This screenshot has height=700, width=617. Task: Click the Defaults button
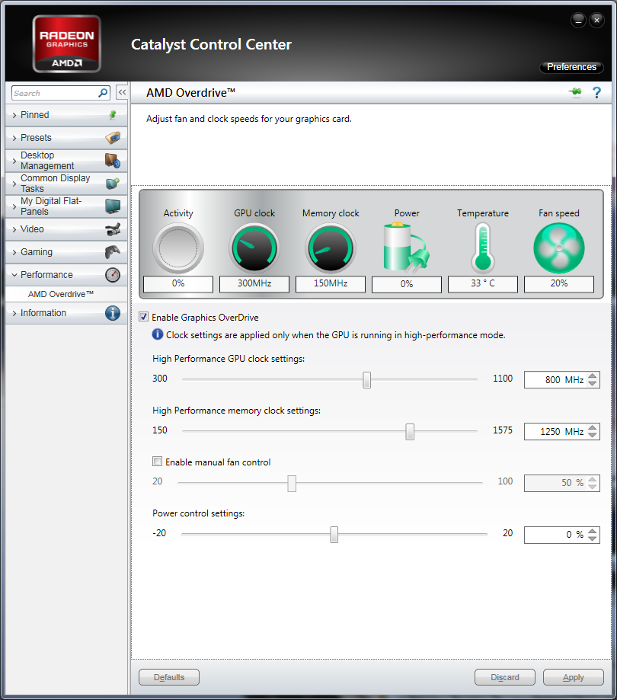click(x=169, y=677)
